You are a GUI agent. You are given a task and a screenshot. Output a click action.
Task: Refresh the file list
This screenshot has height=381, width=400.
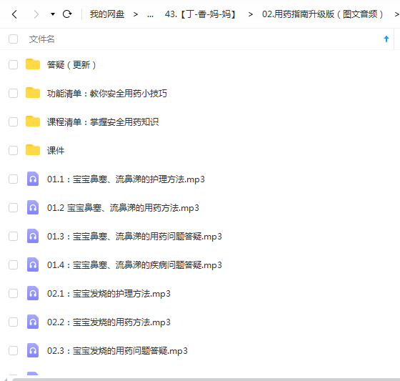click(67, 14)
